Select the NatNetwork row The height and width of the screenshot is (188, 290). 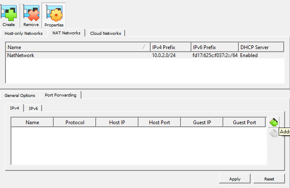76,55
